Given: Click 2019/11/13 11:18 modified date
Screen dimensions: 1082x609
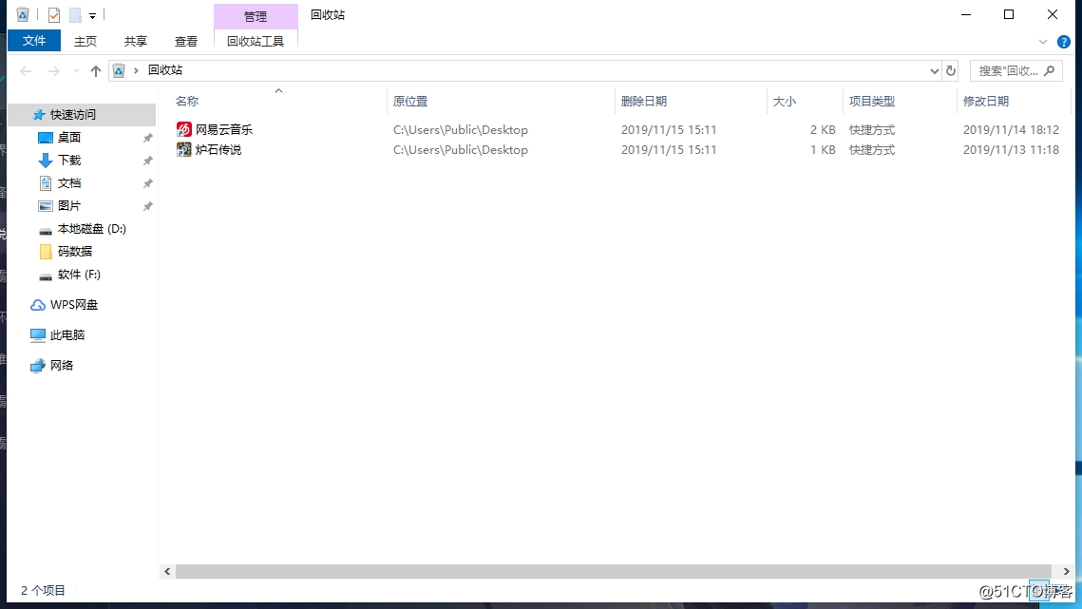Looking at the screenshot, I should pos(1011,150).
